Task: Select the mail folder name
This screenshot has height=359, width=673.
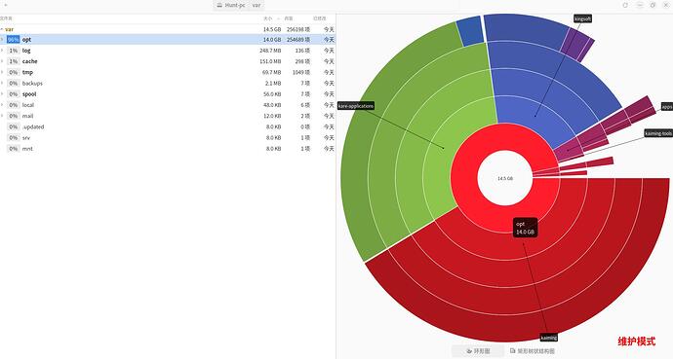Action: pyautogui.click(x=27, y=116)
